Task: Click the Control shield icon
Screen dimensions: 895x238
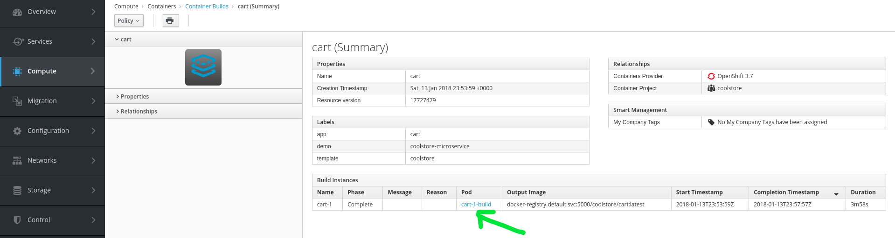Action: click(17, 220)
